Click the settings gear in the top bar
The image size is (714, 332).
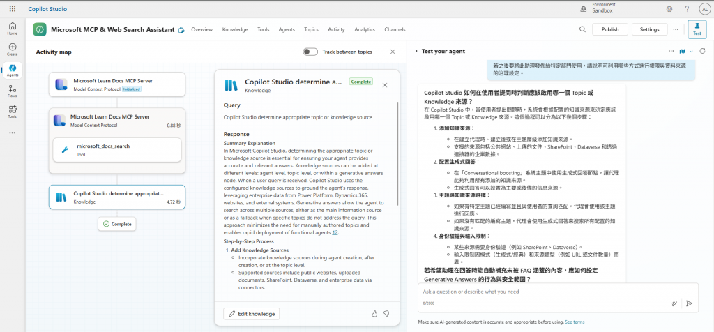tap(669, 8)
